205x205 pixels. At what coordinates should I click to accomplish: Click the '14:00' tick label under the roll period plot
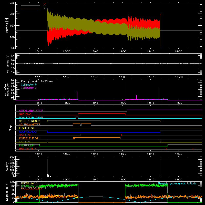(x=123, y=77)
